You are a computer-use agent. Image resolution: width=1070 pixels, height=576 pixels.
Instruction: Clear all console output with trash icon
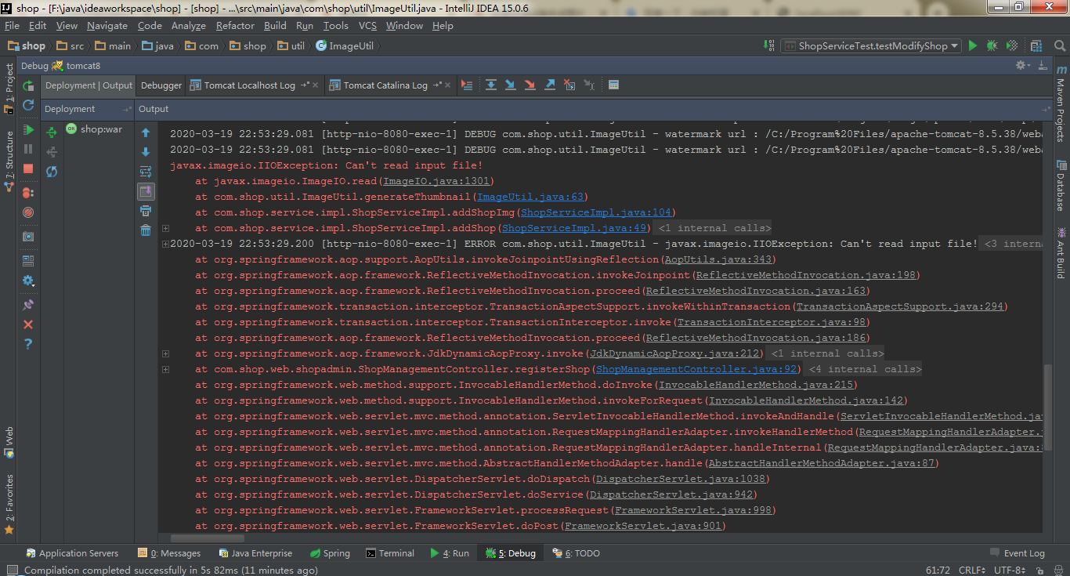click(146, 230)
